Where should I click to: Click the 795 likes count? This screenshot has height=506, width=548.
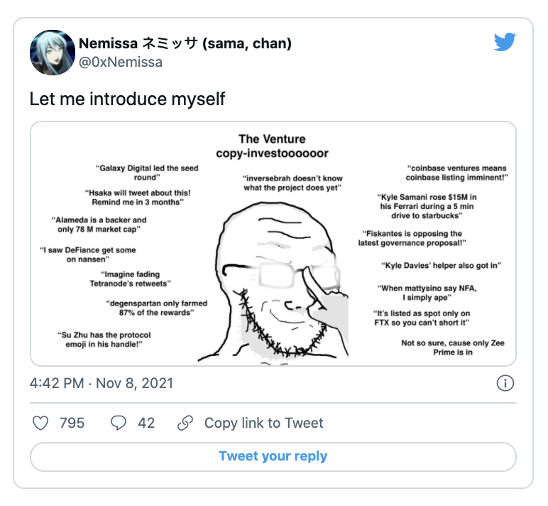[72, 423]
